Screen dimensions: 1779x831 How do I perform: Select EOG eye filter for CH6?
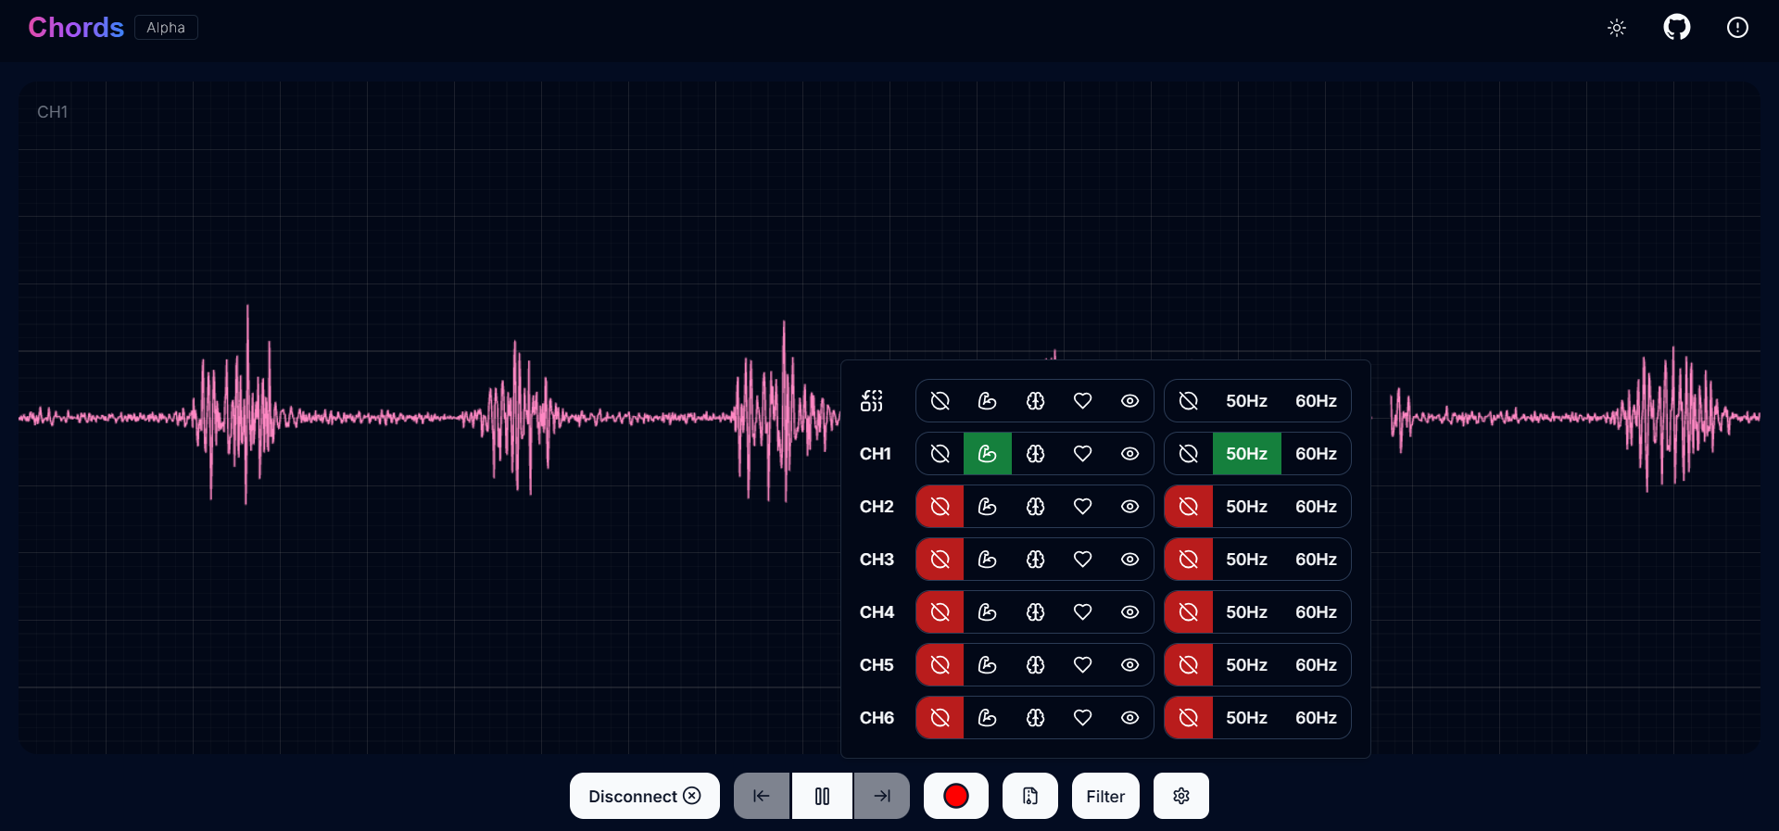[x=1130, y=718]
